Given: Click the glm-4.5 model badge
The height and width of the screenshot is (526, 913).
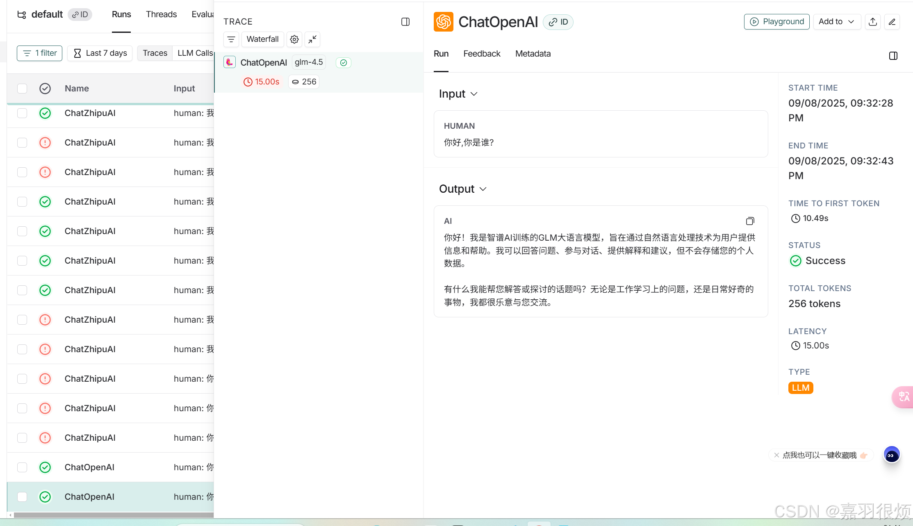Looking at the screenshot, I should 309,62.
